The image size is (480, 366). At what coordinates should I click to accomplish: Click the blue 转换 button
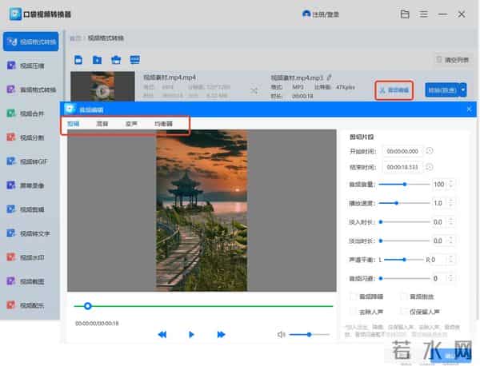(442, 90)
